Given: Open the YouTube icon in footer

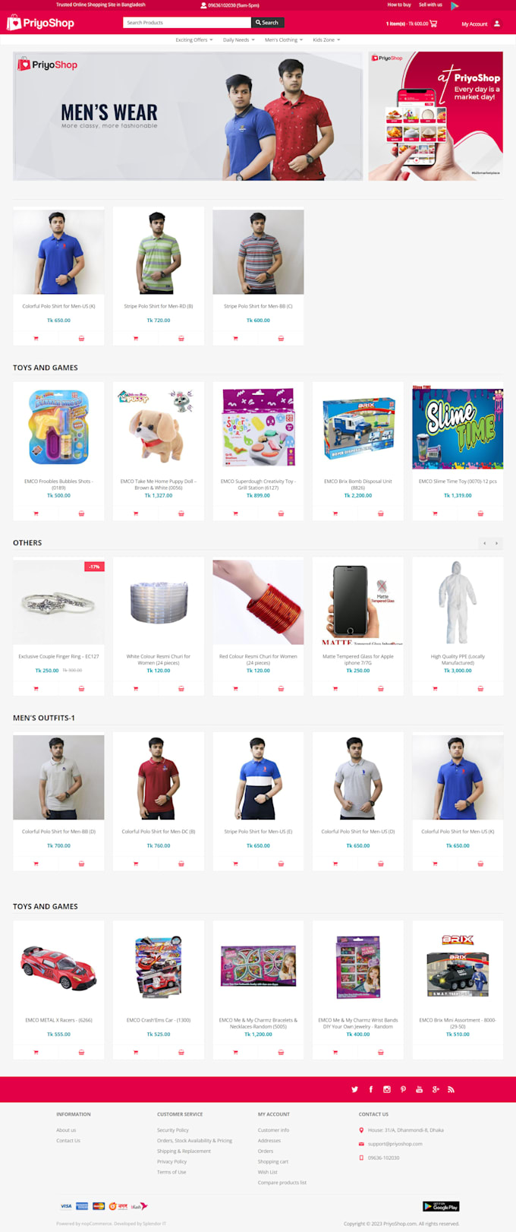Looking at the screenshot, I should click(x=419, y=1089).
